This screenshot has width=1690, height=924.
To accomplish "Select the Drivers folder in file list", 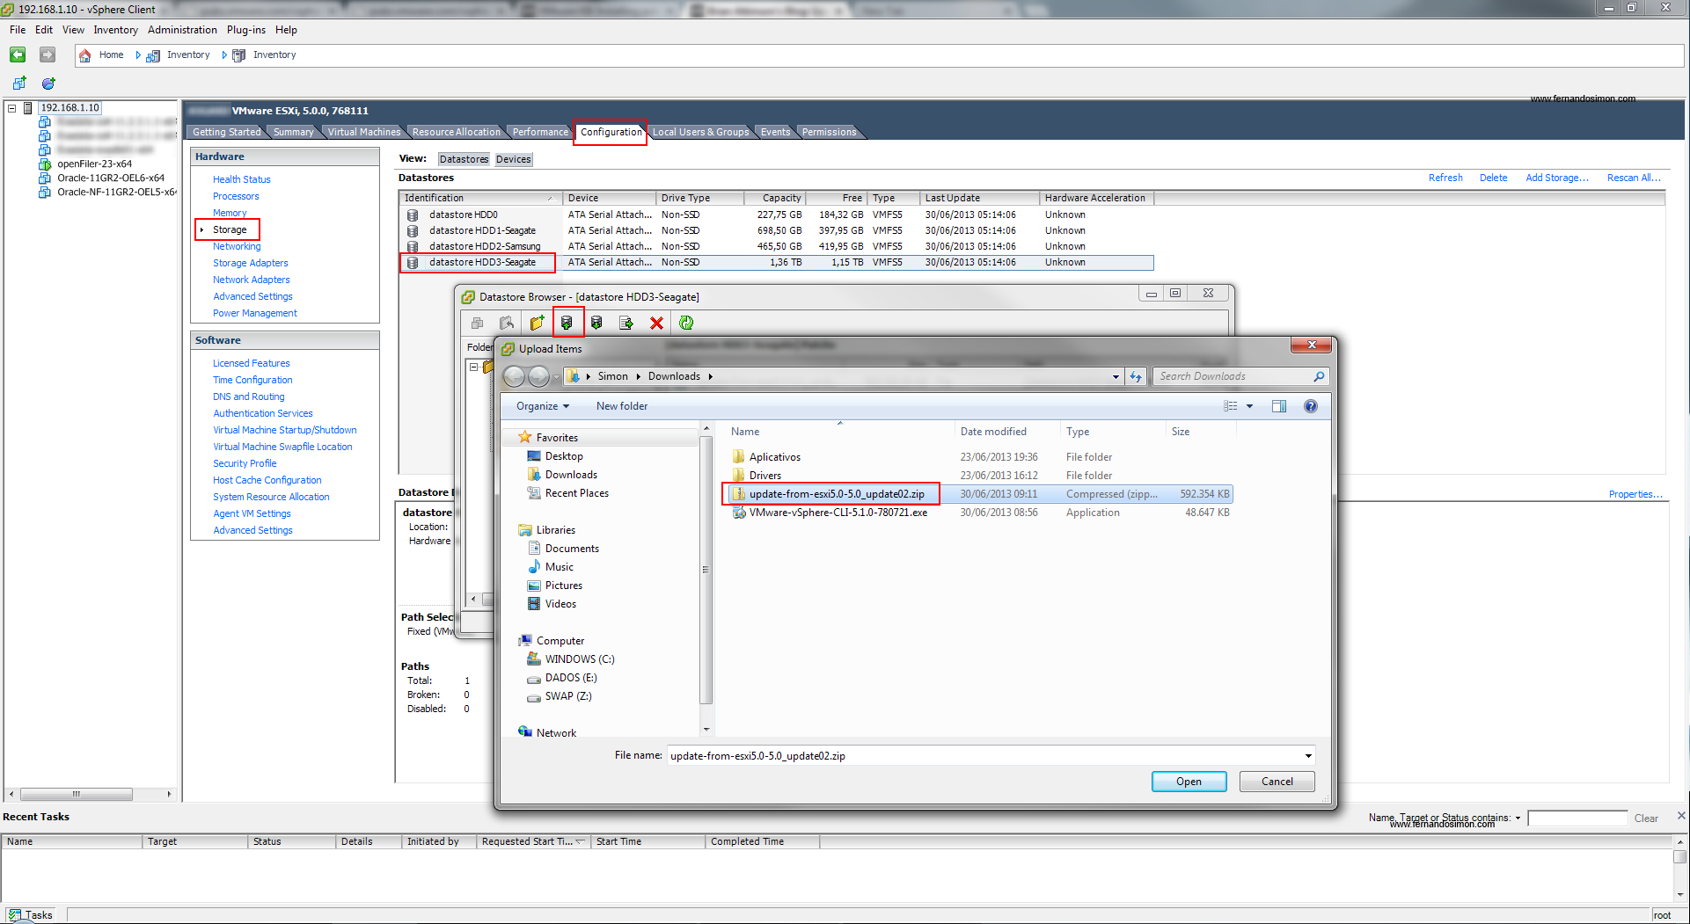I will pos(765,476).
